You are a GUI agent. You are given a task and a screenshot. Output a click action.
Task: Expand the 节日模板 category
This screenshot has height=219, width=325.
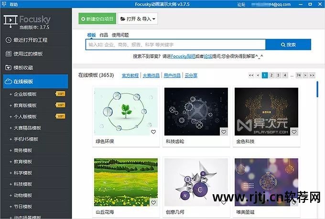[11, 207]
